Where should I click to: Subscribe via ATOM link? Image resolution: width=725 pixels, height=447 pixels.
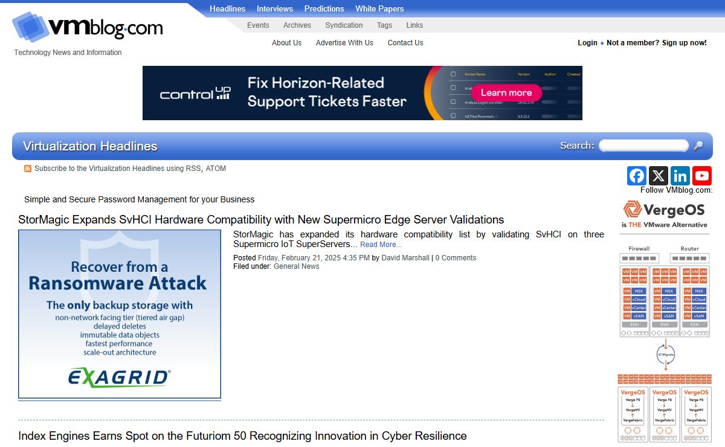click(216, 169)
